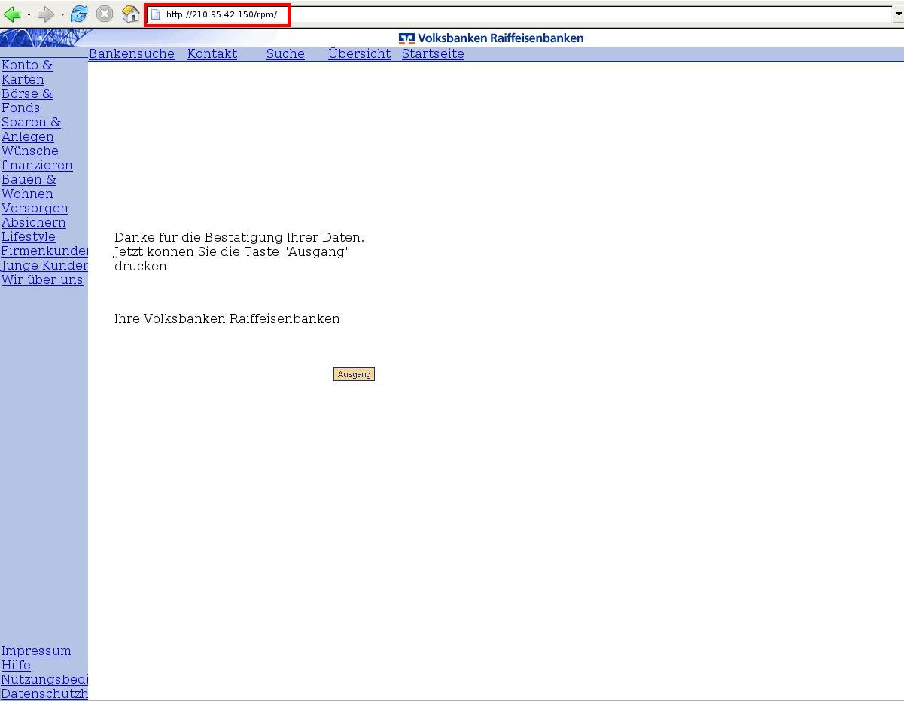
Task: Click the Volksbanken Raiffeisenbanken logo
Action: pos(491,38)
